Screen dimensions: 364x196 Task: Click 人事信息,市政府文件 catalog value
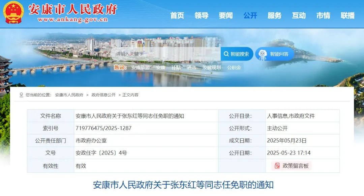(x=291, y=116)
